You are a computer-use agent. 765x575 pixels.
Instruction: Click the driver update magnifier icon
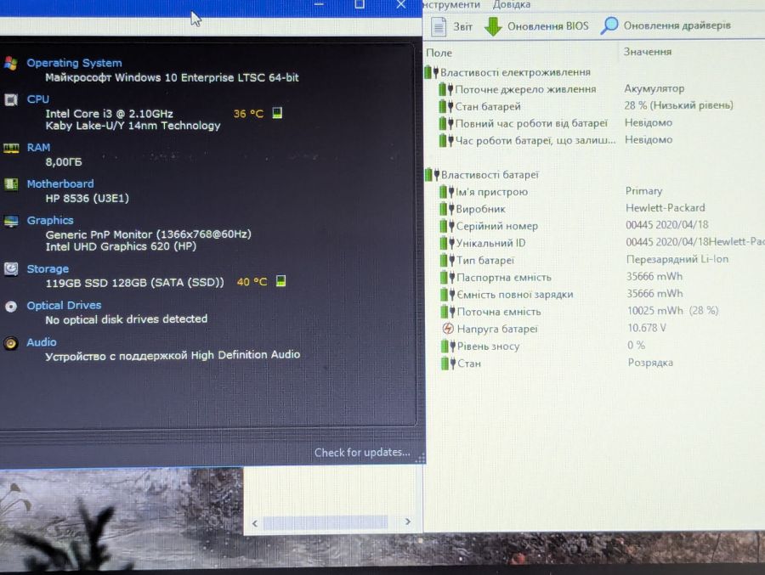pos(609,25)
